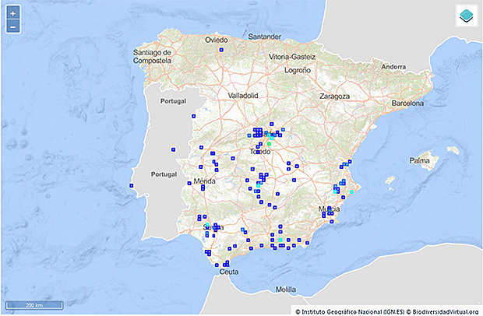Click the Valladolid city label
Screen dimensions: 483x316
pyautogui.click(x=243, y=95)
